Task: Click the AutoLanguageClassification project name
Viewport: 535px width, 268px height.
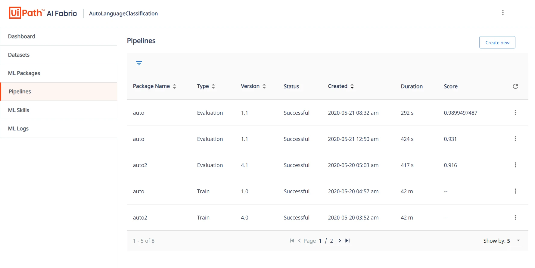Action: [123, 14]
